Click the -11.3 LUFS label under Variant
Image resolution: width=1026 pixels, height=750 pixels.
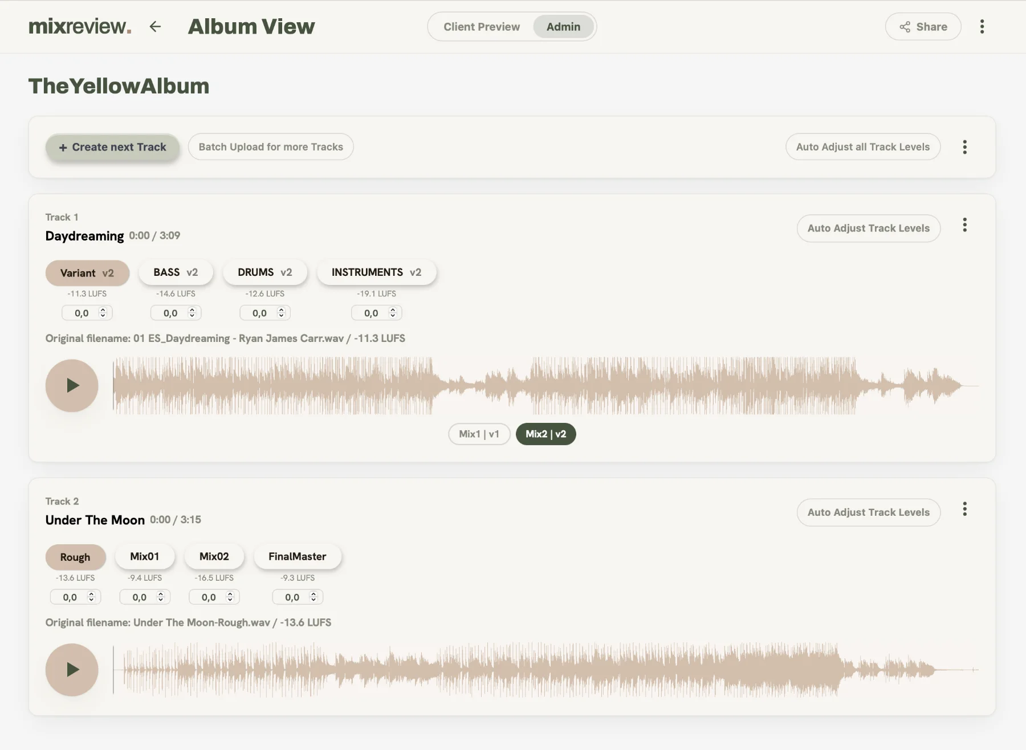(87, 294)
